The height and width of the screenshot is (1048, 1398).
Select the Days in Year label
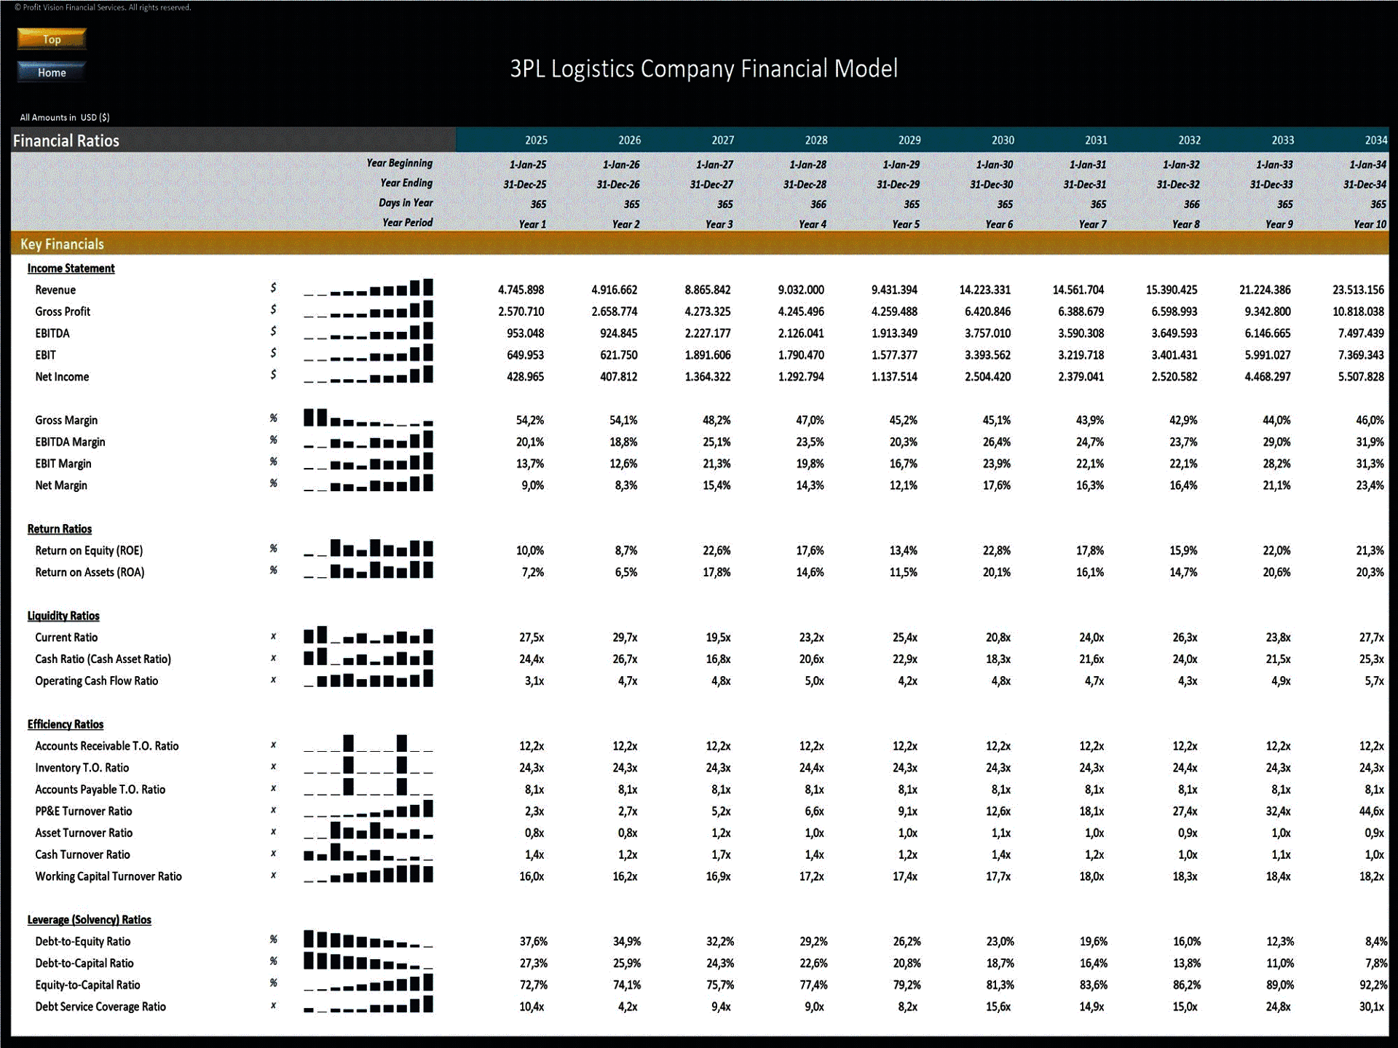[406, 203]
